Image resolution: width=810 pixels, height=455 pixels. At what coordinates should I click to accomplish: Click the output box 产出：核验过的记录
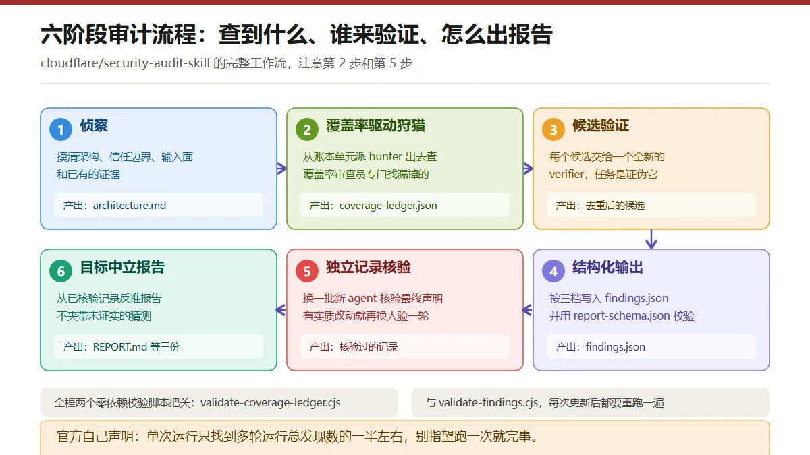[x=405, y=346]
